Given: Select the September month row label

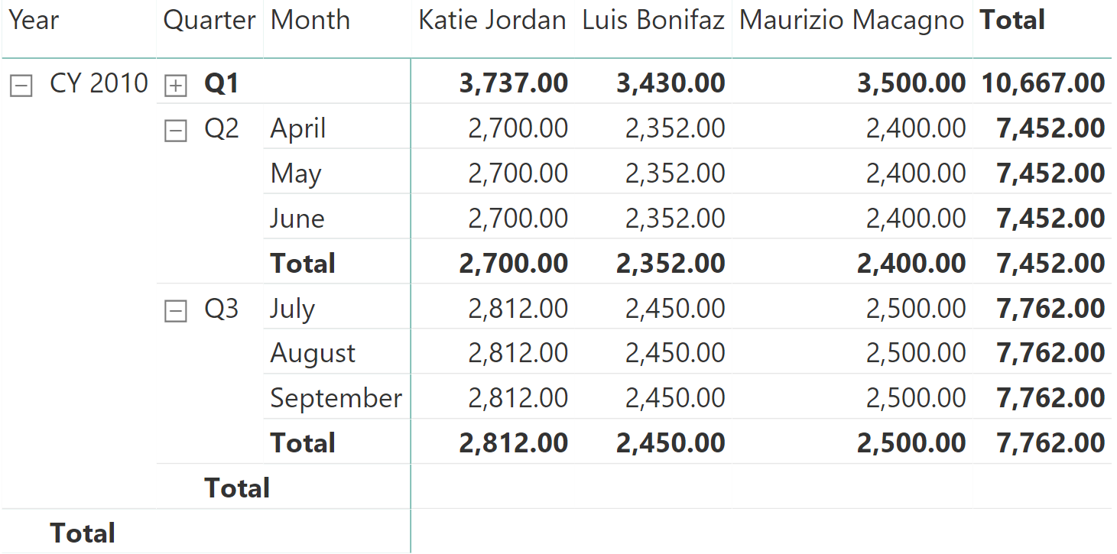Looking at the screenshot, I should point(336,398).
